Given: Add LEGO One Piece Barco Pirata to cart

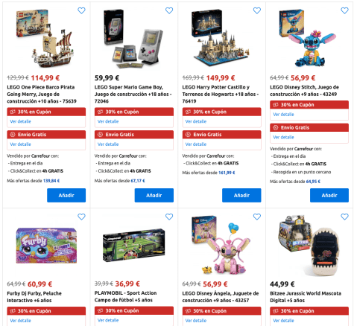Looking at the screenshot, I should pos(66,195).
